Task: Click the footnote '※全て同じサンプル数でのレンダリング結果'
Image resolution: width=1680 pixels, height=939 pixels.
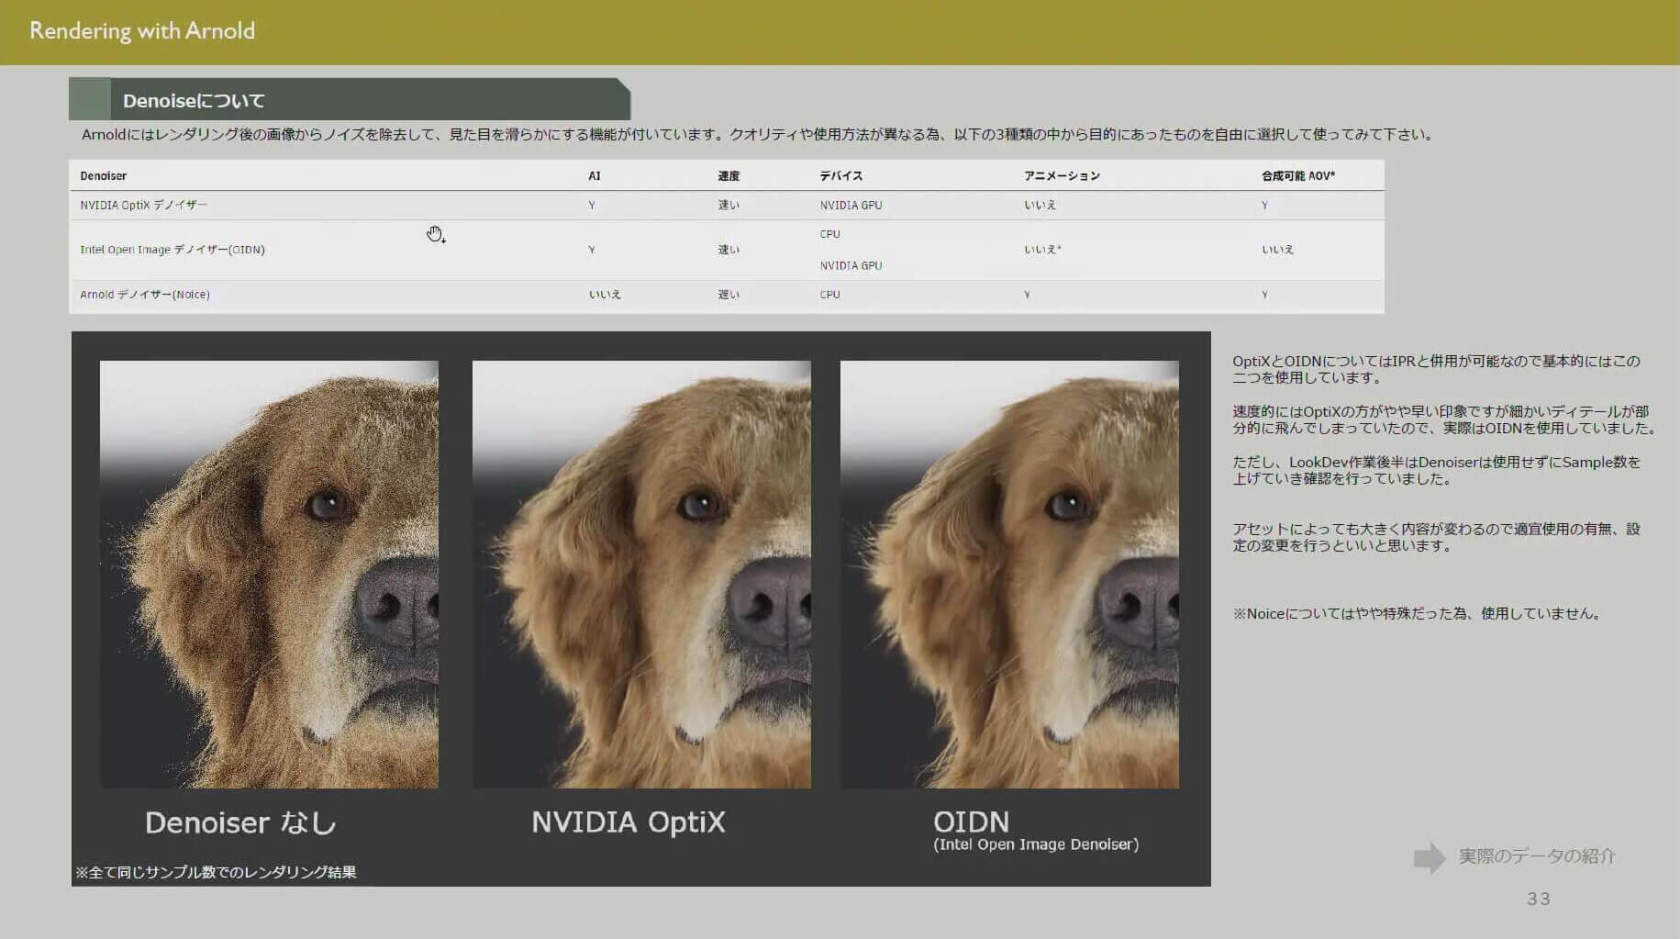Action: tap(216, 872)
